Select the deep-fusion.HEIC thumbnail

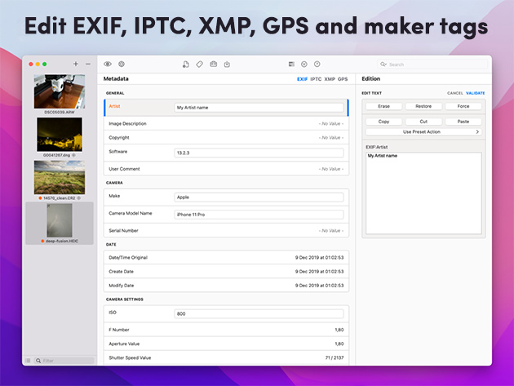pyautogui.click(x=60, y=220)
